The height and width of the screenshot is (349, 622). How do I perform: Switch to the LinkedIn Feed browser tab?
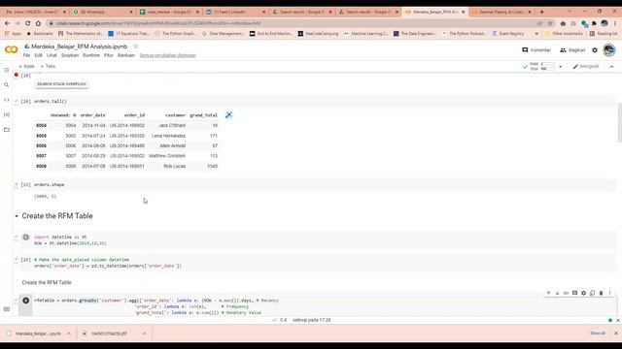click(x=235, y=12)
